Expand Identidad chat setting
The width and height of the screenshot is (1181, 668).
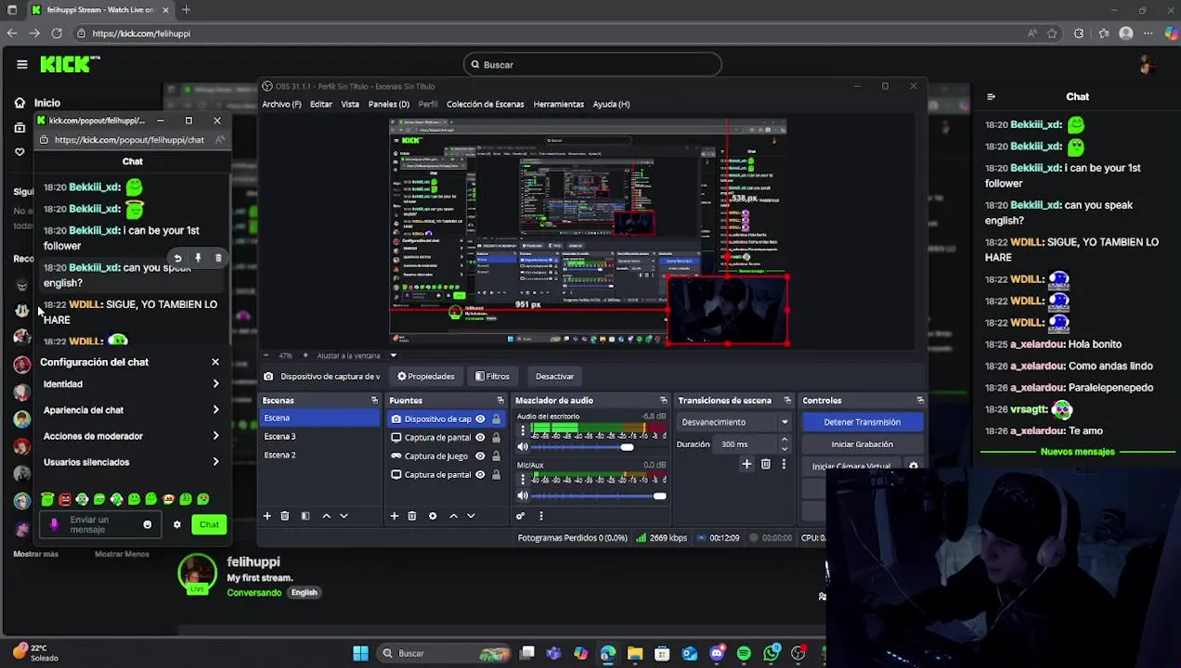click(131, 384)
